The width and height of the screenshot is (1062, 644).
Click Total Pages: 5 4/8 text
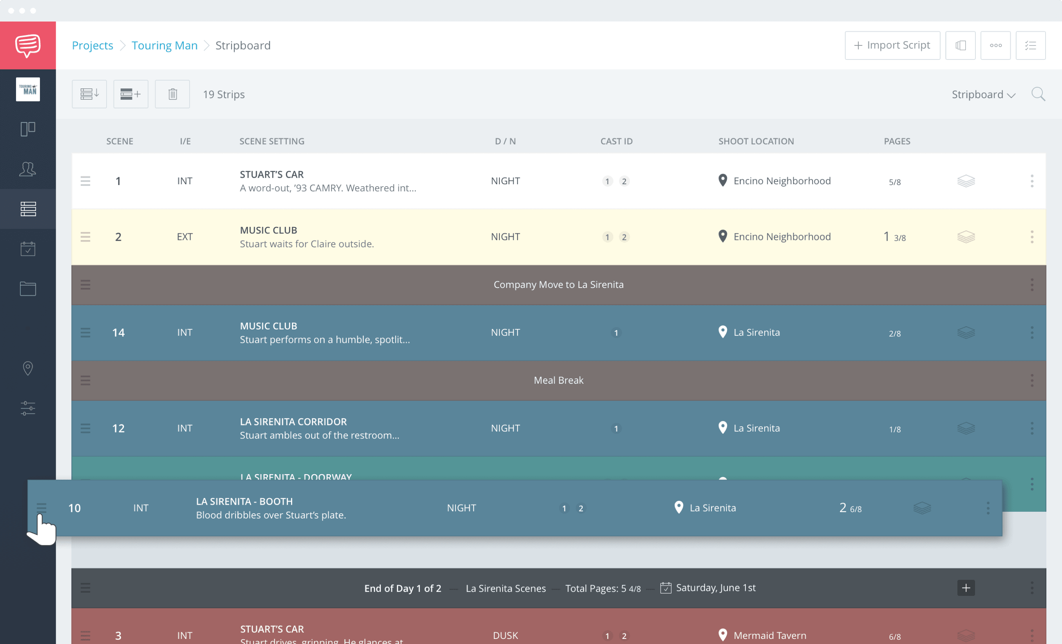[x=603, y=588]
